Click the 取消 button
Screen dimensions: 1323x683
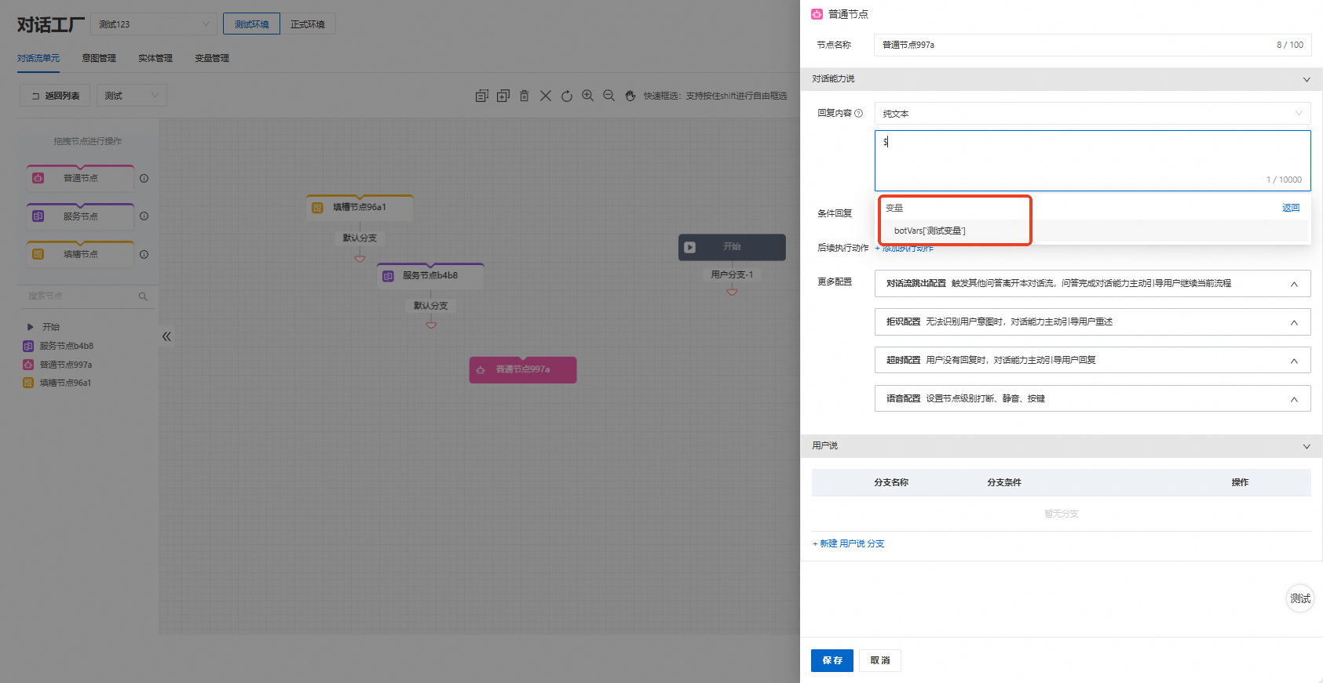[880, 660]
